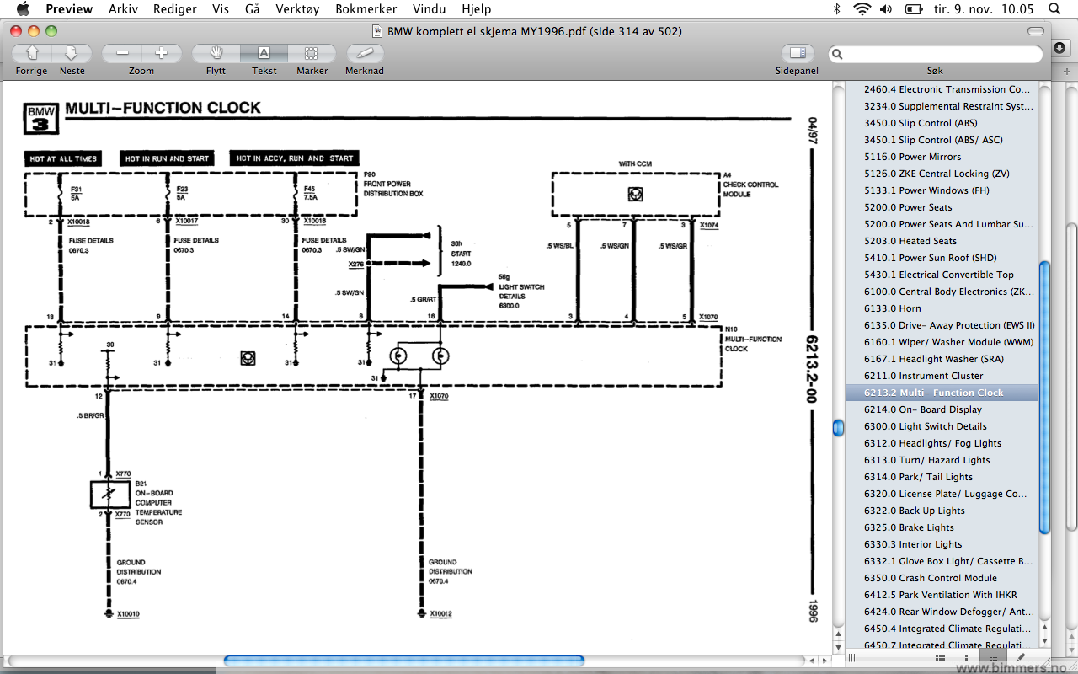
Task: Click the document vertical scrollbar thumb
Action: pyautogui.click(x=838, y=428)
